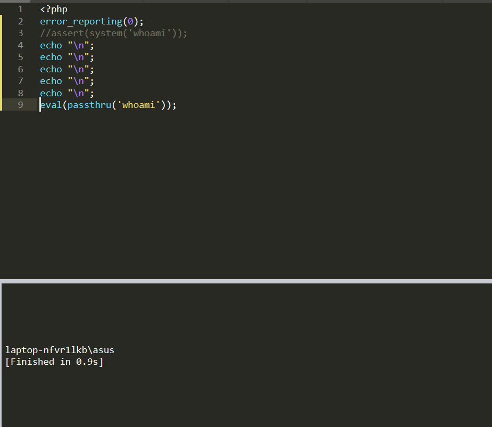The height and width of the screenshot is (427, 492).
Task: Click the echo keyword on line 4
Action: point(51,45)
